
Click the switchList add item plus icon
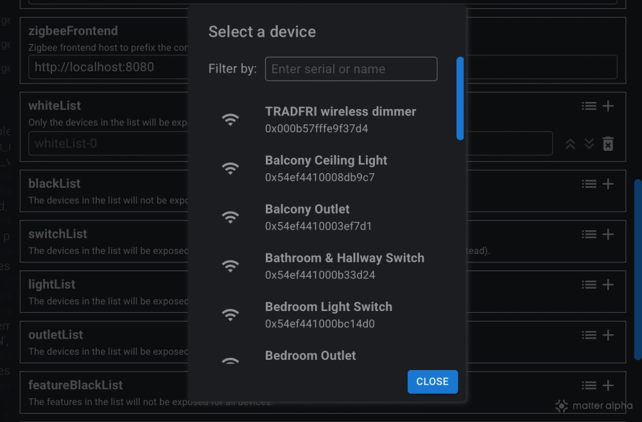(x=609, y=234)
